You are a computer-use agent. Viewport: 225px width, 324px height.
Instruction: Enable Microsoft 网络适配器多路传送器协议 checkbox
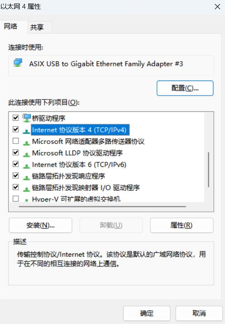point(16,141)
